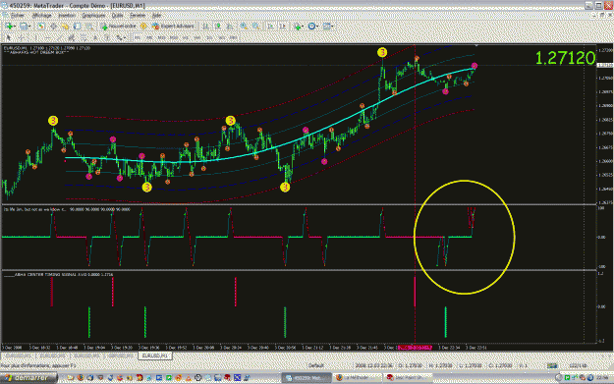Select the text tool
The width and height of the screenshot is (614, 384).
[x=95, y=38]
